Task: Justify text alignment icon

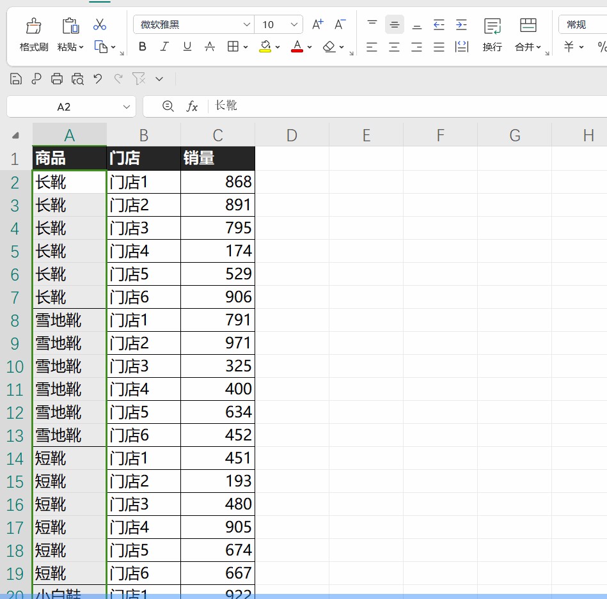Action: point(439,47)
